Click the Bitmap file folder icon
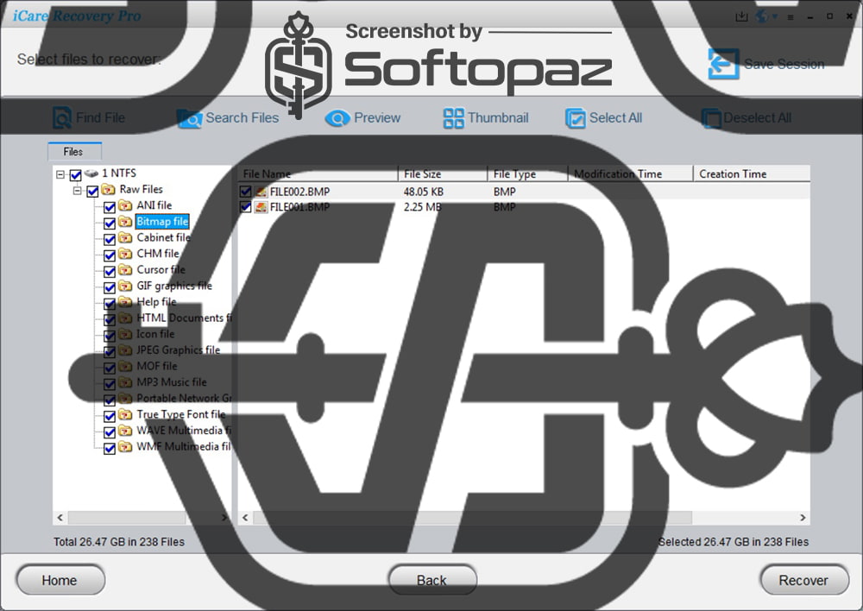 pos(125,221)
